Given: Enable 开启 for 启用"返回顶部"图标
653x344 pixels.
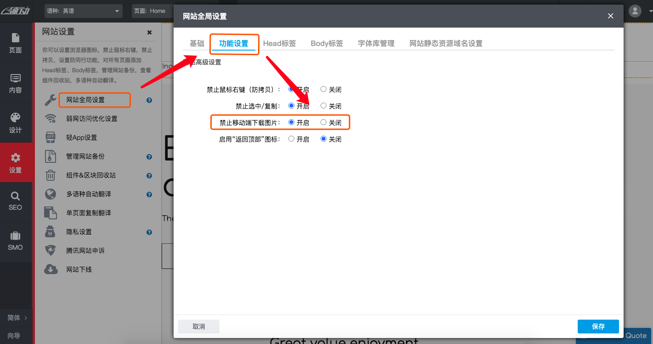Looking at the screenshot, I should 291,138.
